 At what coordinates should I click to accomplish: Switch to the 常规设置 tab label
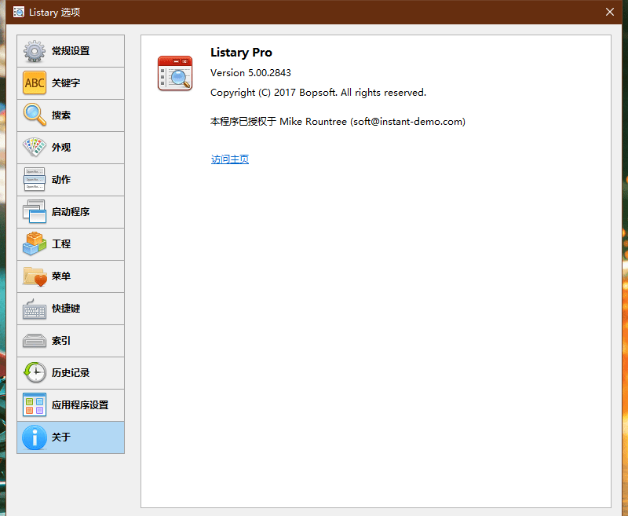coord(71,51)
